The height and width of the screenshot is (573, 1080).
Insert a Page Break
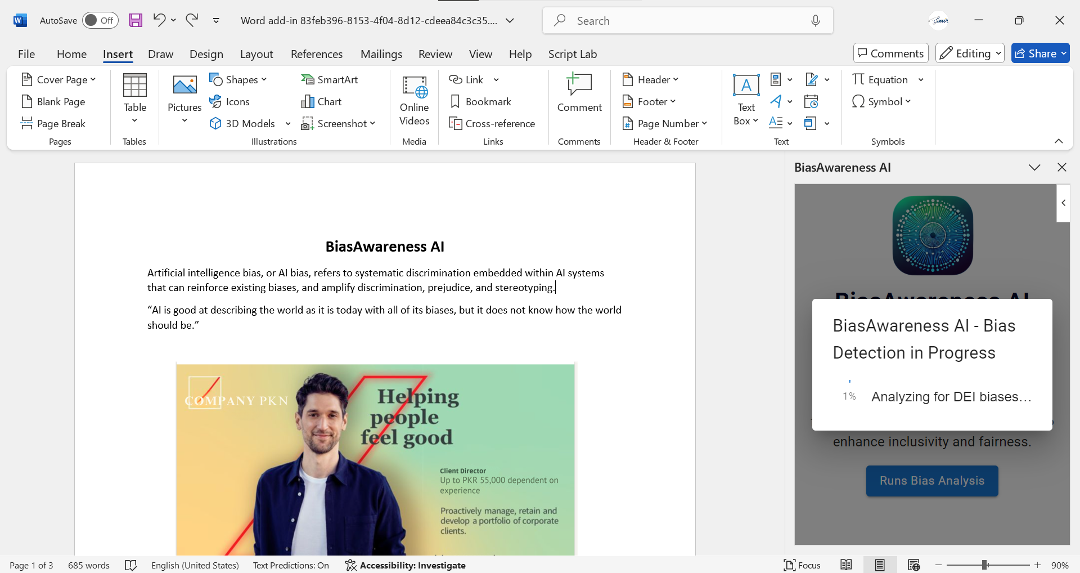(53, 124)
